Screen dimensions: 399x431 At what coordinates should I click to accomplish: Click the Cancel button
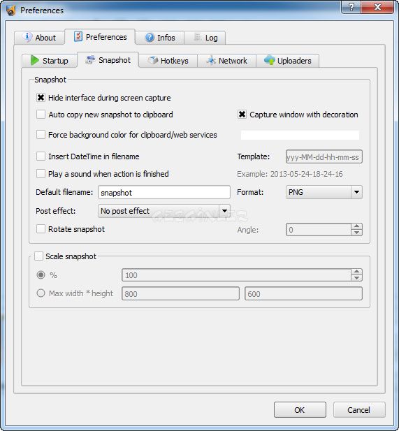[x=359, y=410]
